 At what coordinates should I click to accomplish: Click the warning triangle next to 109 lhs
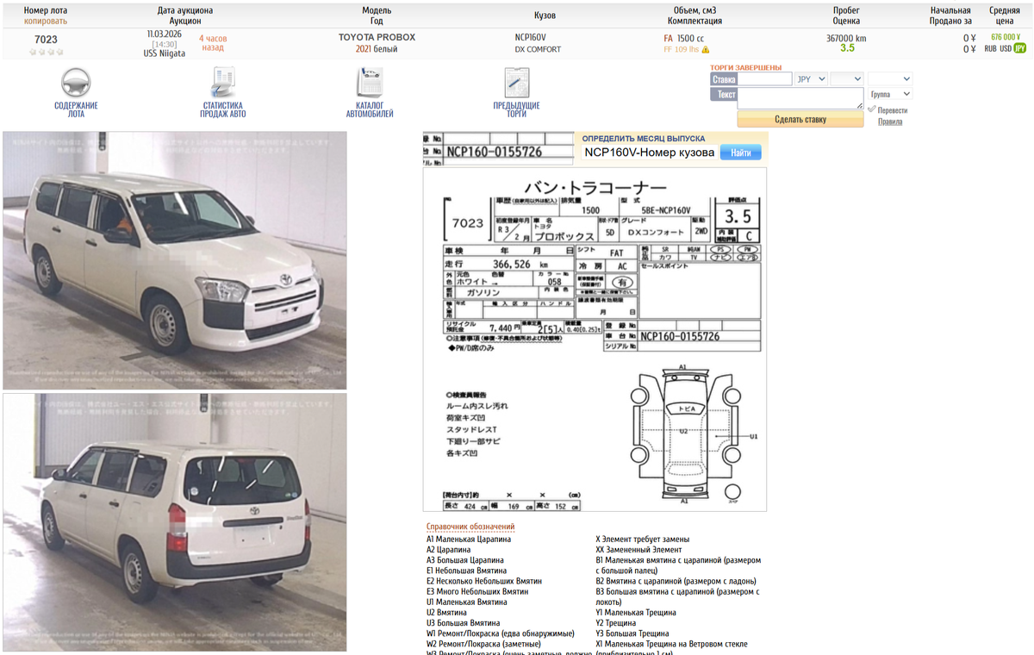pos(706,50)
